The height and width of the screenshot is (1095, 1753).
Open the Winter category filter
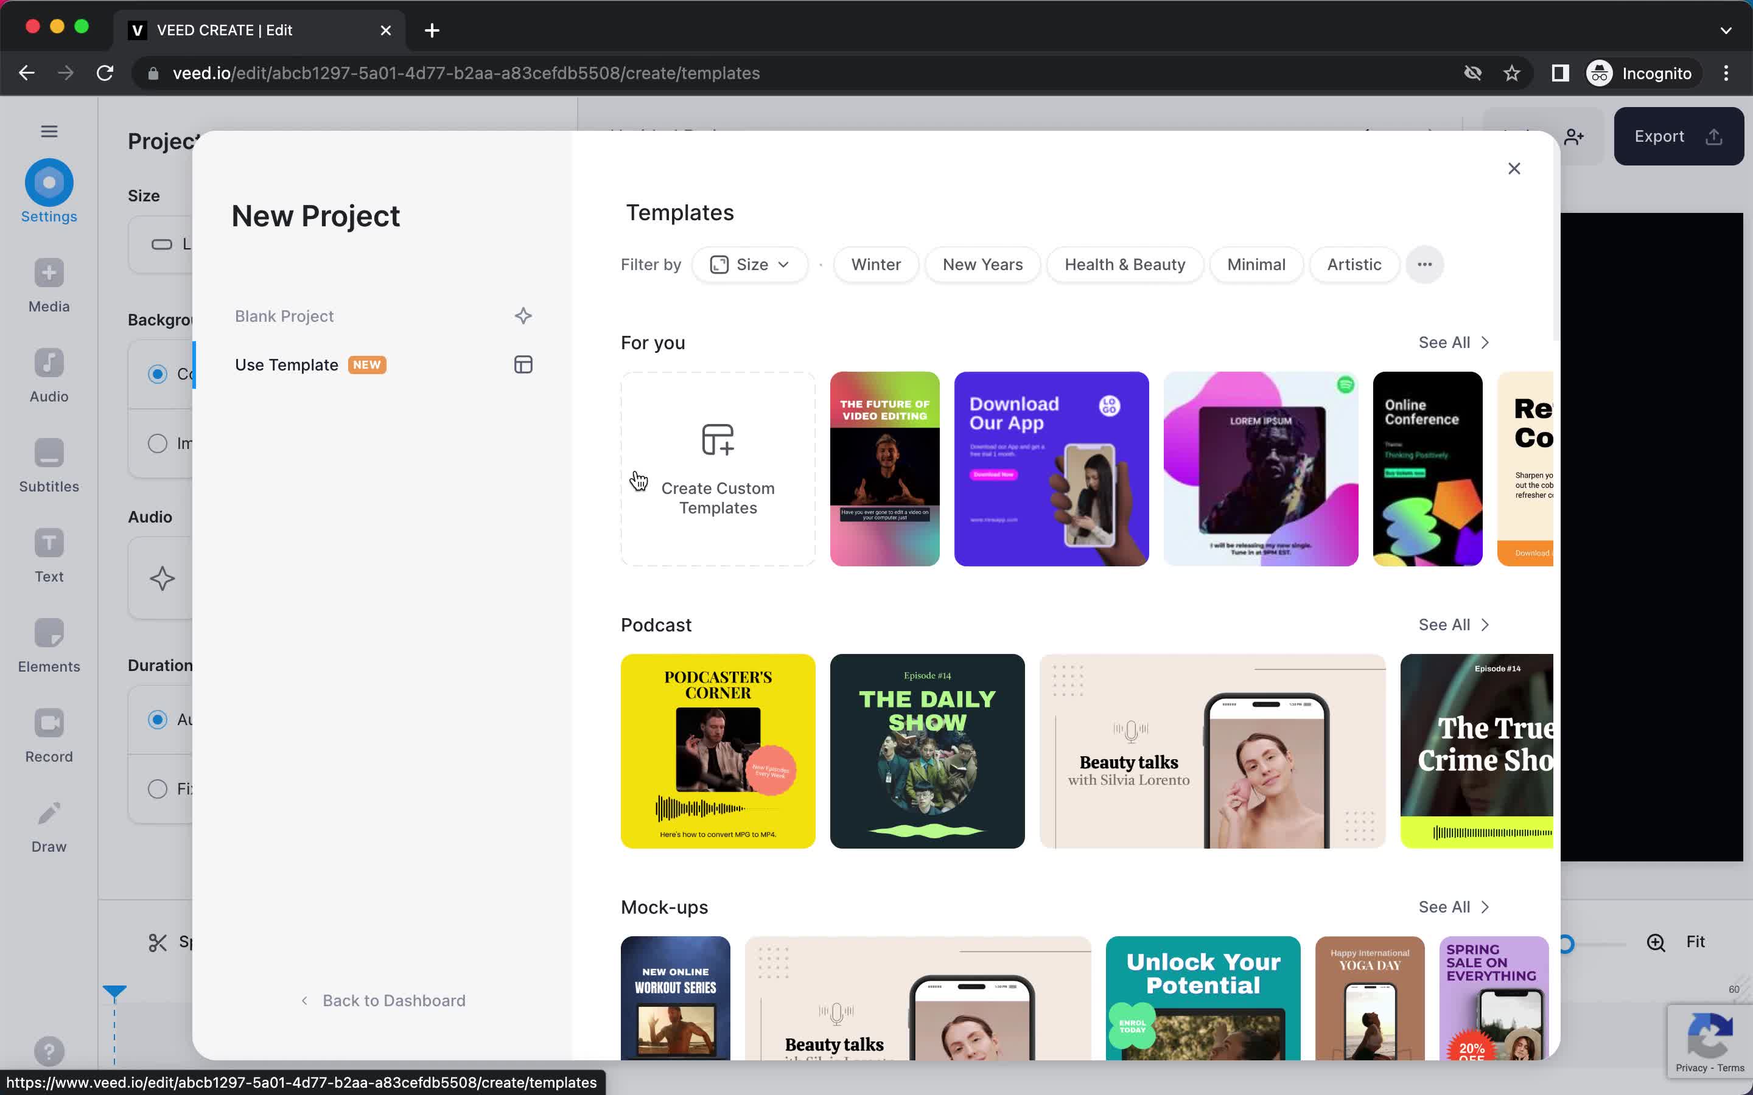point(875,263)
